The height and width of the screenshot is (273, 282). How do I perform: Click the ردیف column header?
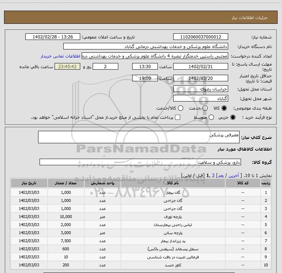pos(266,183)
